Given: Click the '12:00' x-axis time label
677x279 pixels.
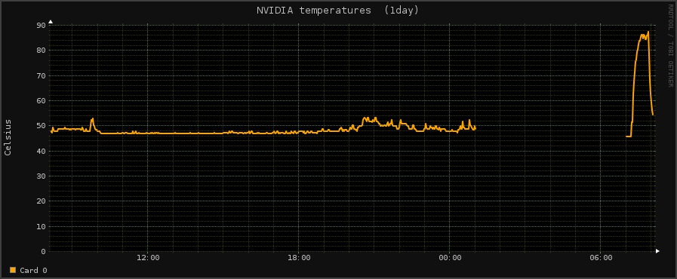Looking at the screenshot, I should tap(148, 258).
